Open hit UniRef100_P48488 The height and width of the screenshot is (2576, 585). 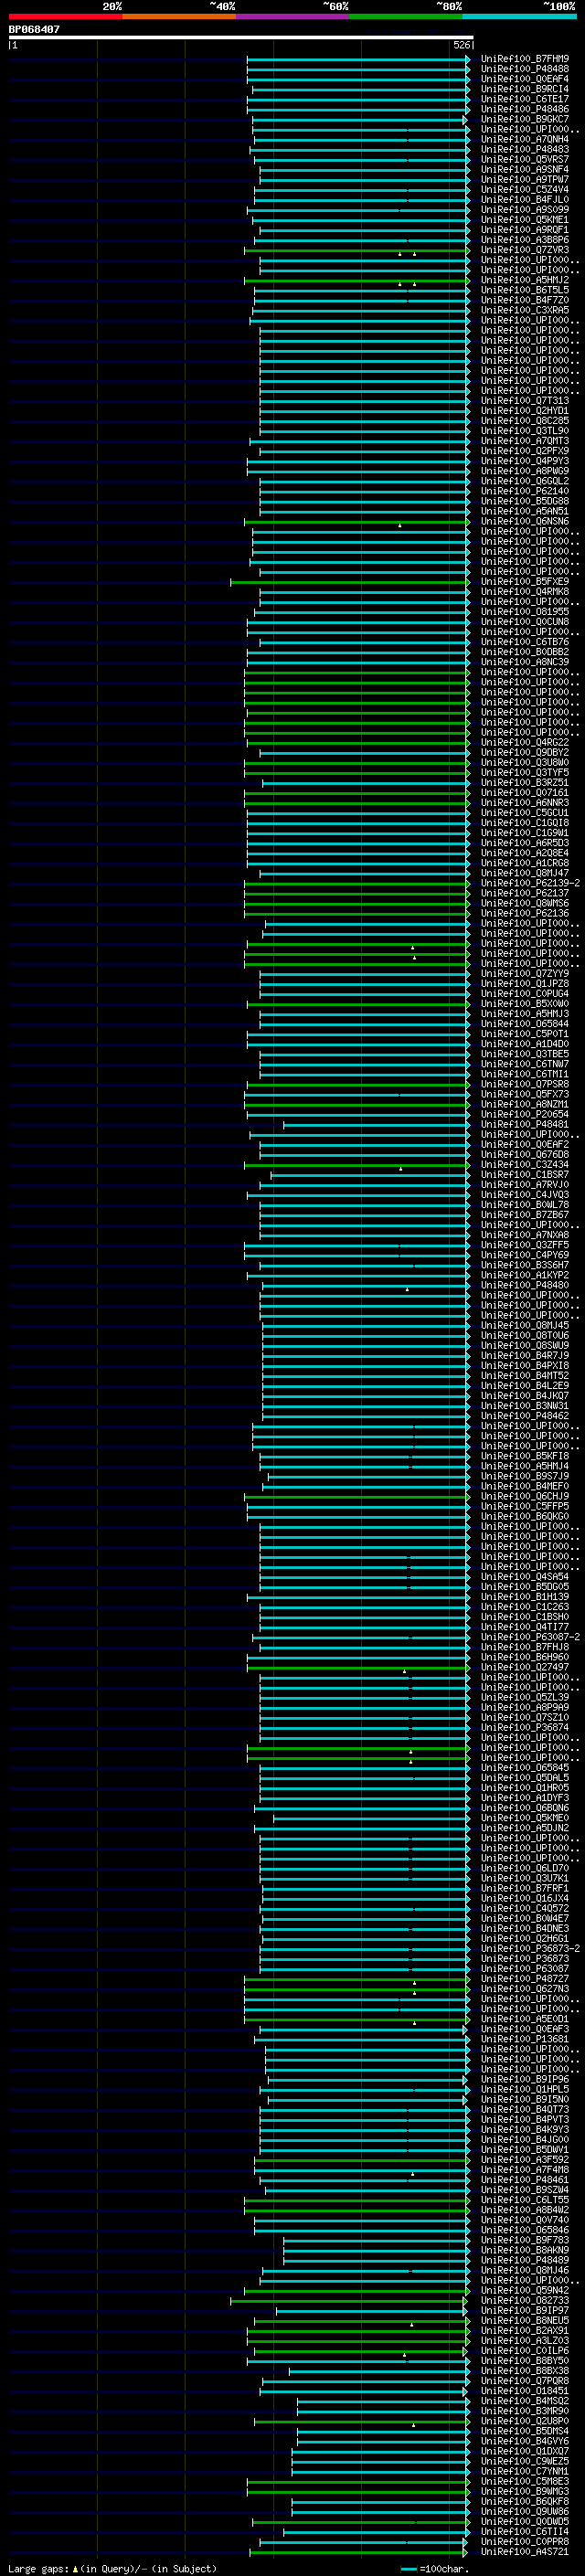[x=524, y=69]
